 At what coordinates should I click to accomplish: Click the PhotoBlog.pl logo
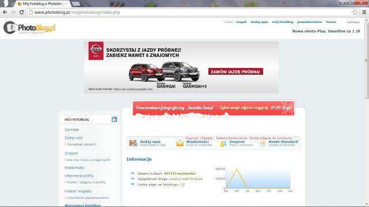(29, 28)
